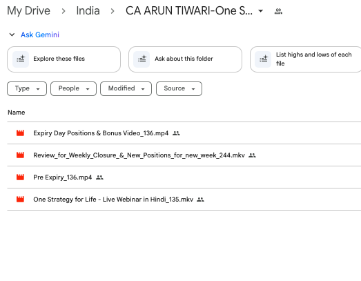Click video icon for Pre Expiry_136.mp4
361x281 pixels.
coord(20,177)
